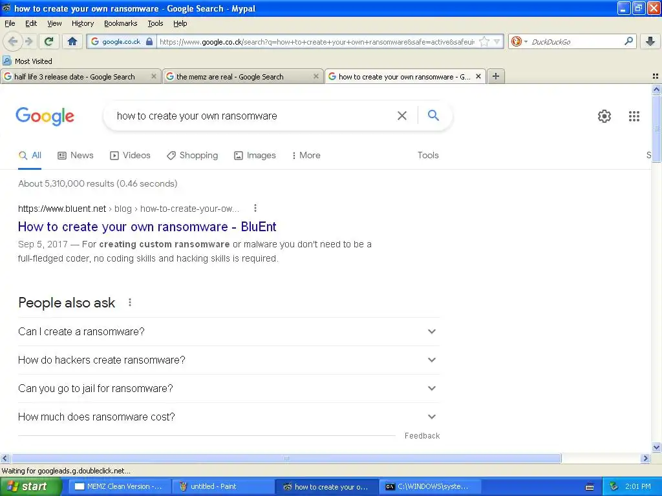Viewport: 662px width, 496px height.
Task: Close the how to create ransomware tab
Action: [x=478, y=76]
